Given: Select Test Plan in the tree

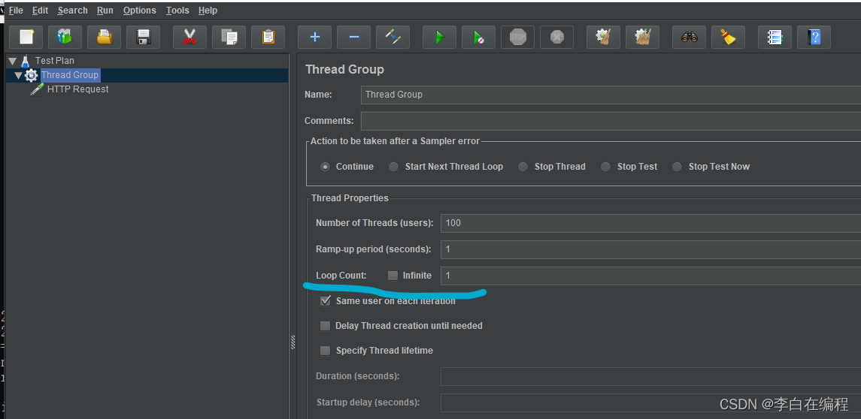Looking at the screenshot, I should coord(54,61).
